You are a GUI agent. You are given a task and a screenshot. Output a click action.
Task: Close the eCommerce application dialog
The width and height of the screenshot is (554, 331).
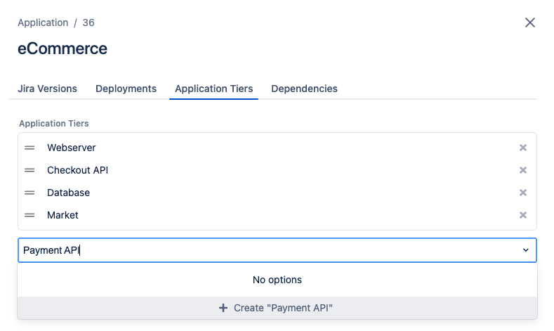point(530,22)
